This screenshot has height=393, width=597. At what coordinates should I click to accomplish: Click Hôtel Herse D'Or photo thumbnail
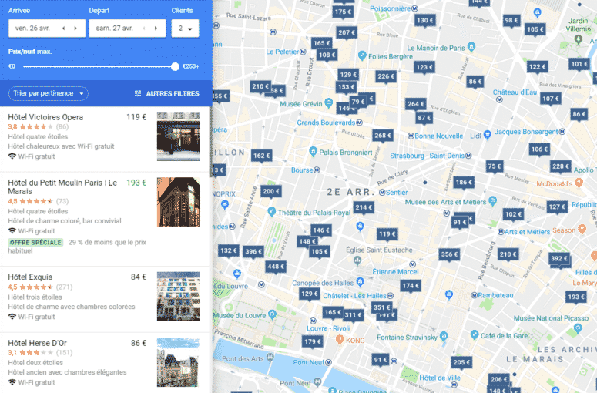click(x=178, y=362)
